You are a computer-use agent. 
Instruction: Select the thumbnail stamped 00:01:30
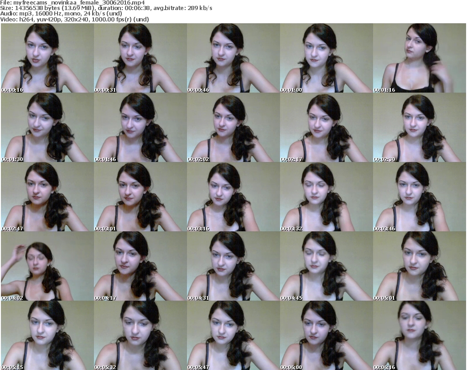pyautogui.click(x=47, y=127)
